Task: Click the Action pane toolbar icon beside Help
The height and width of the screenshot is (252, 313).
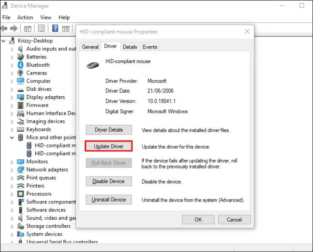Action: click(66, 28)
